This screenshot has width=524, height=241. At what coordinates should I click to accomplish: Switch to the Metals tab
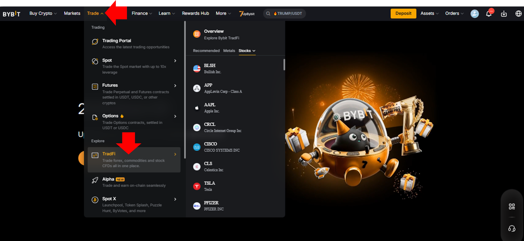pos(229,51)
